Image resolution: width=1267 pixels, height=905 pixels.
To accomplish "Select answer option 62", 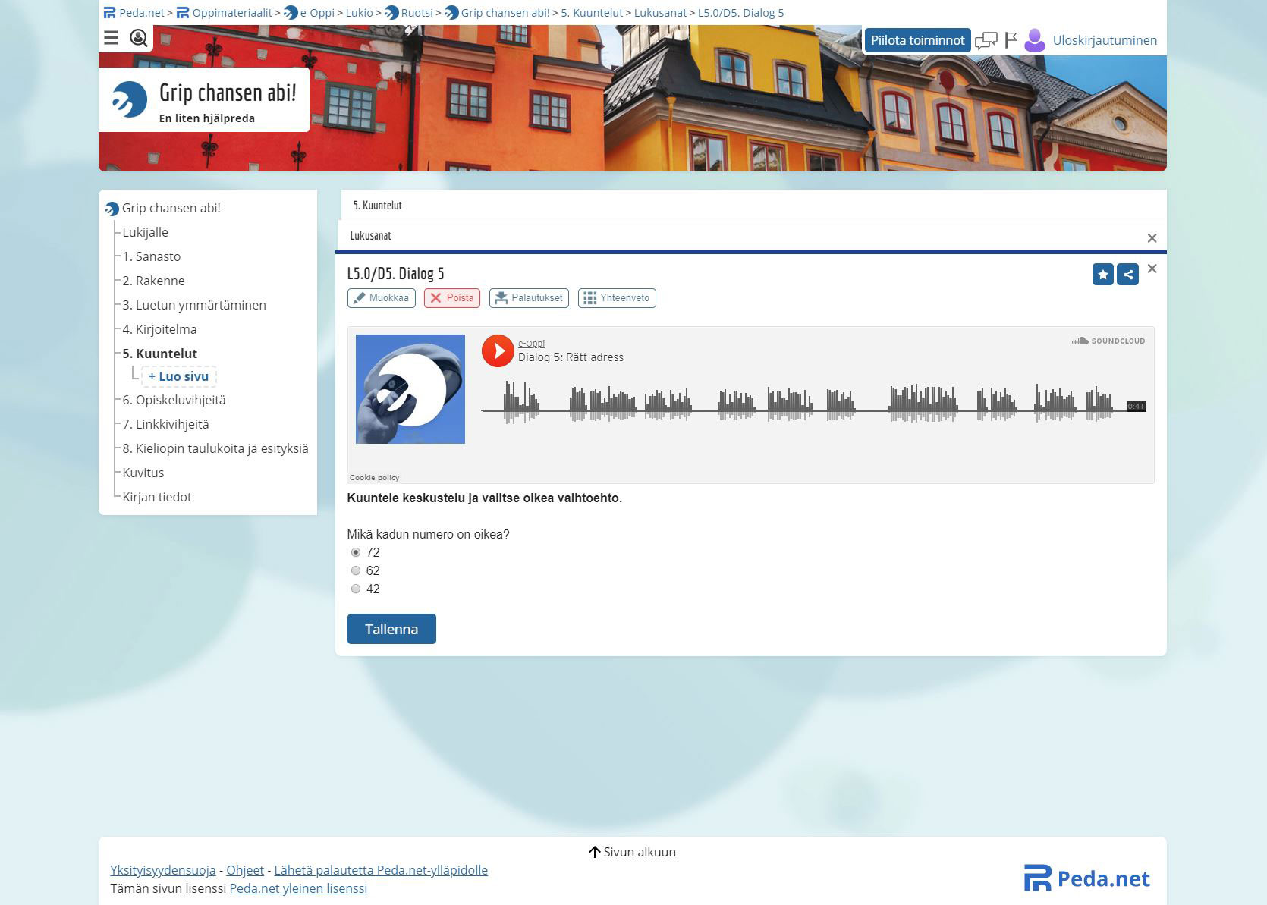I will (356, 570).
